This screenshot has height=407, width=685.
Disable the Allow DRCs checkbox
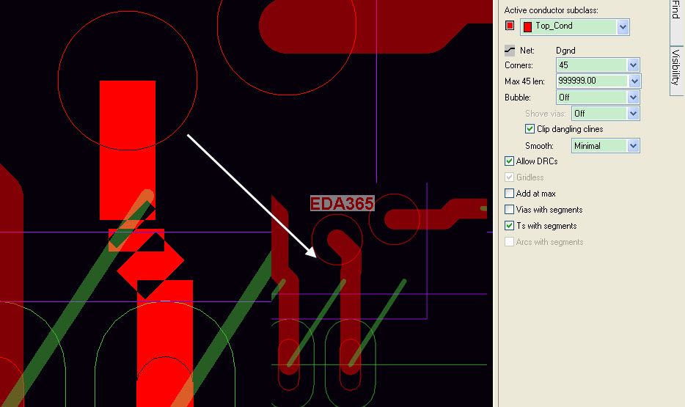[x=509, y=161]
